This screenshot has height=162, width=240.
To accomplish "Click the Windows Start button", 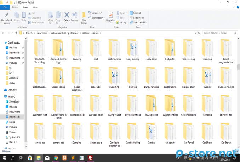I will (x=4, y=157).
